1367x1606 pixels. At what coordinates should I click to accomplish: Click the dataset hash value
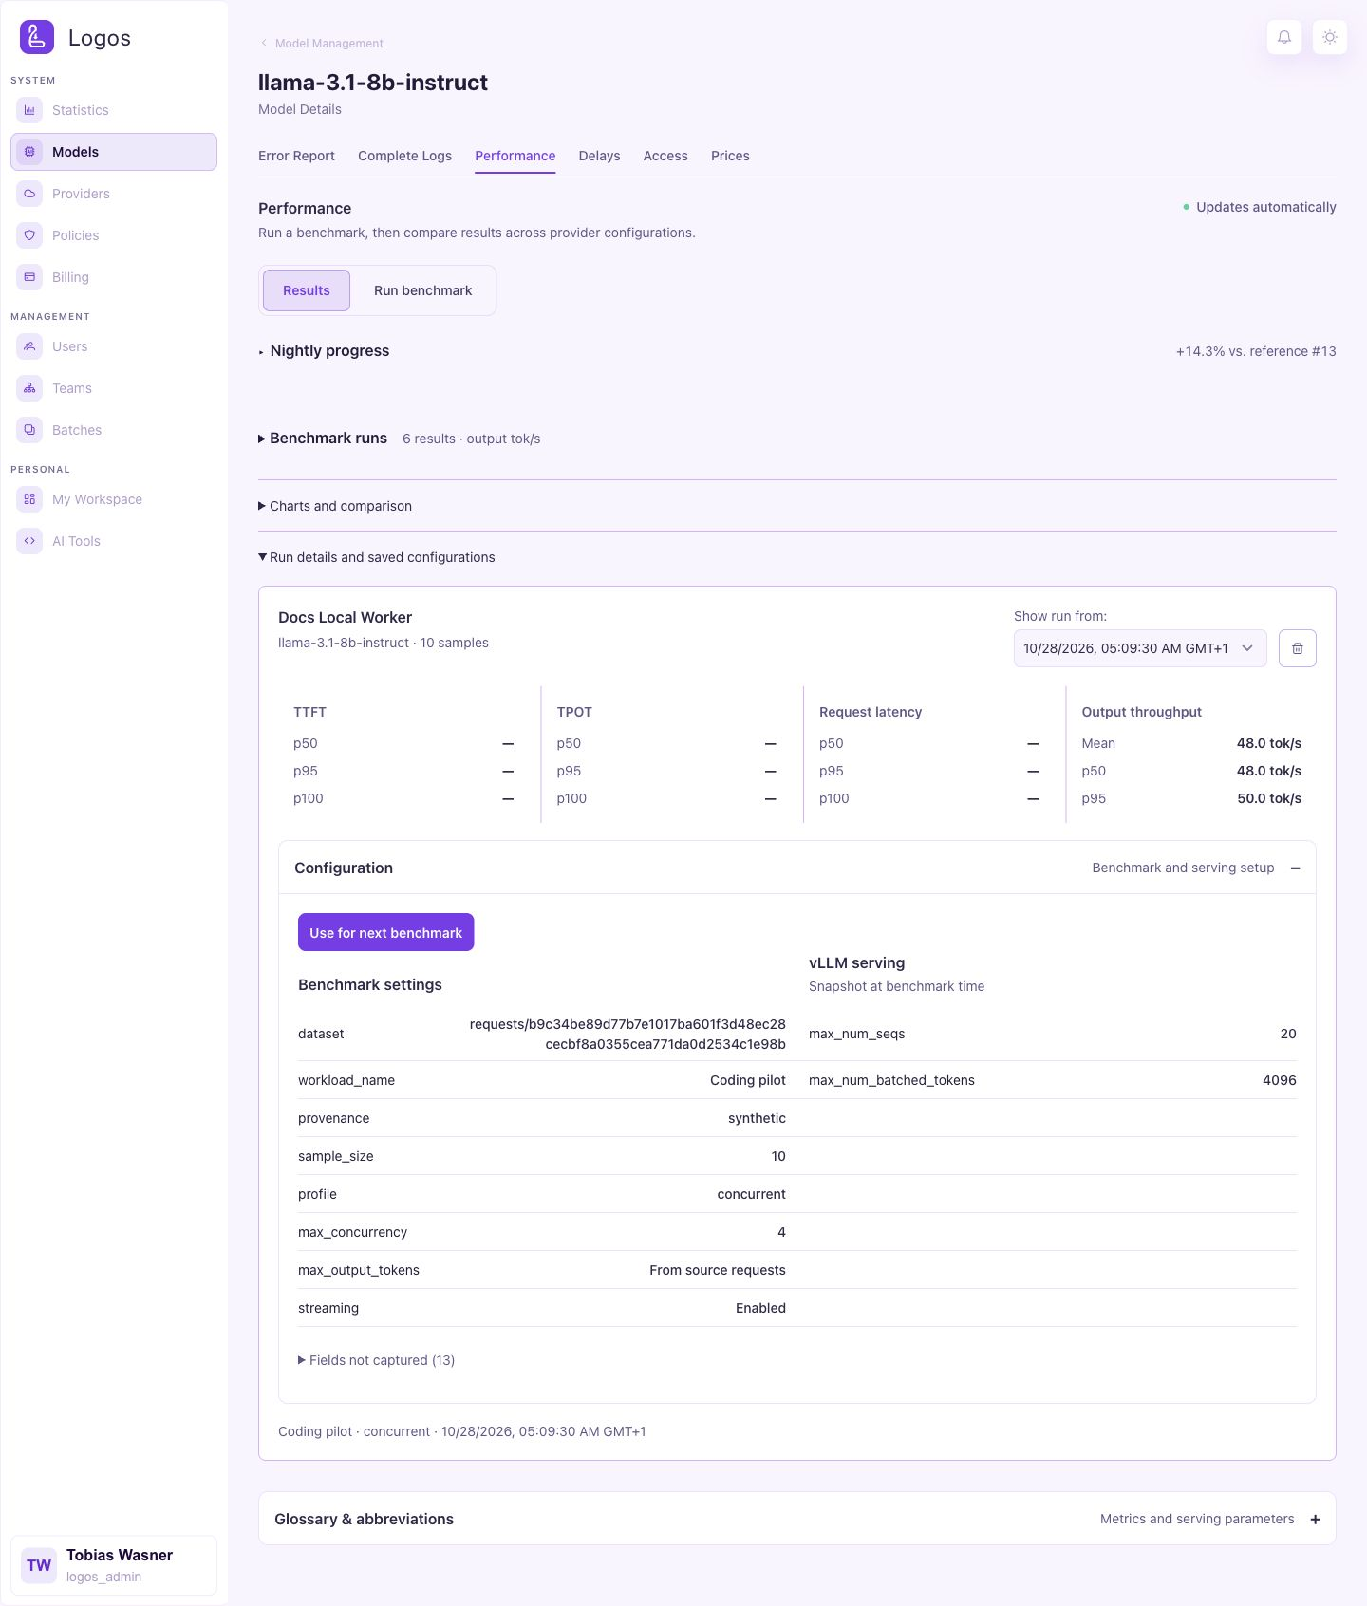[x=627, y=1035]
